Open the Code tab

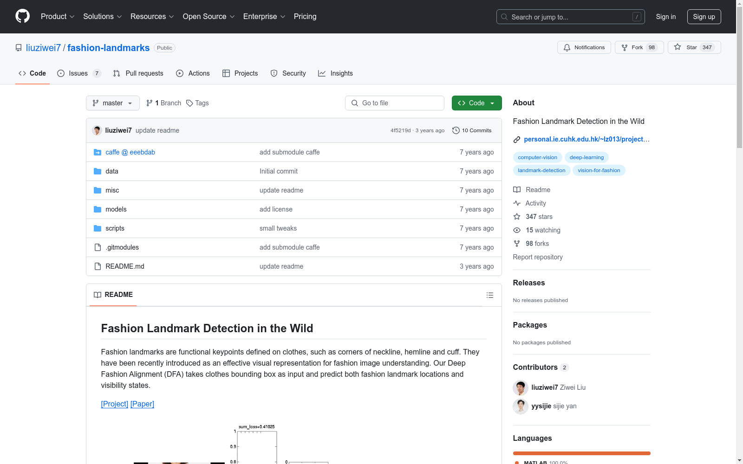point(32,73)
